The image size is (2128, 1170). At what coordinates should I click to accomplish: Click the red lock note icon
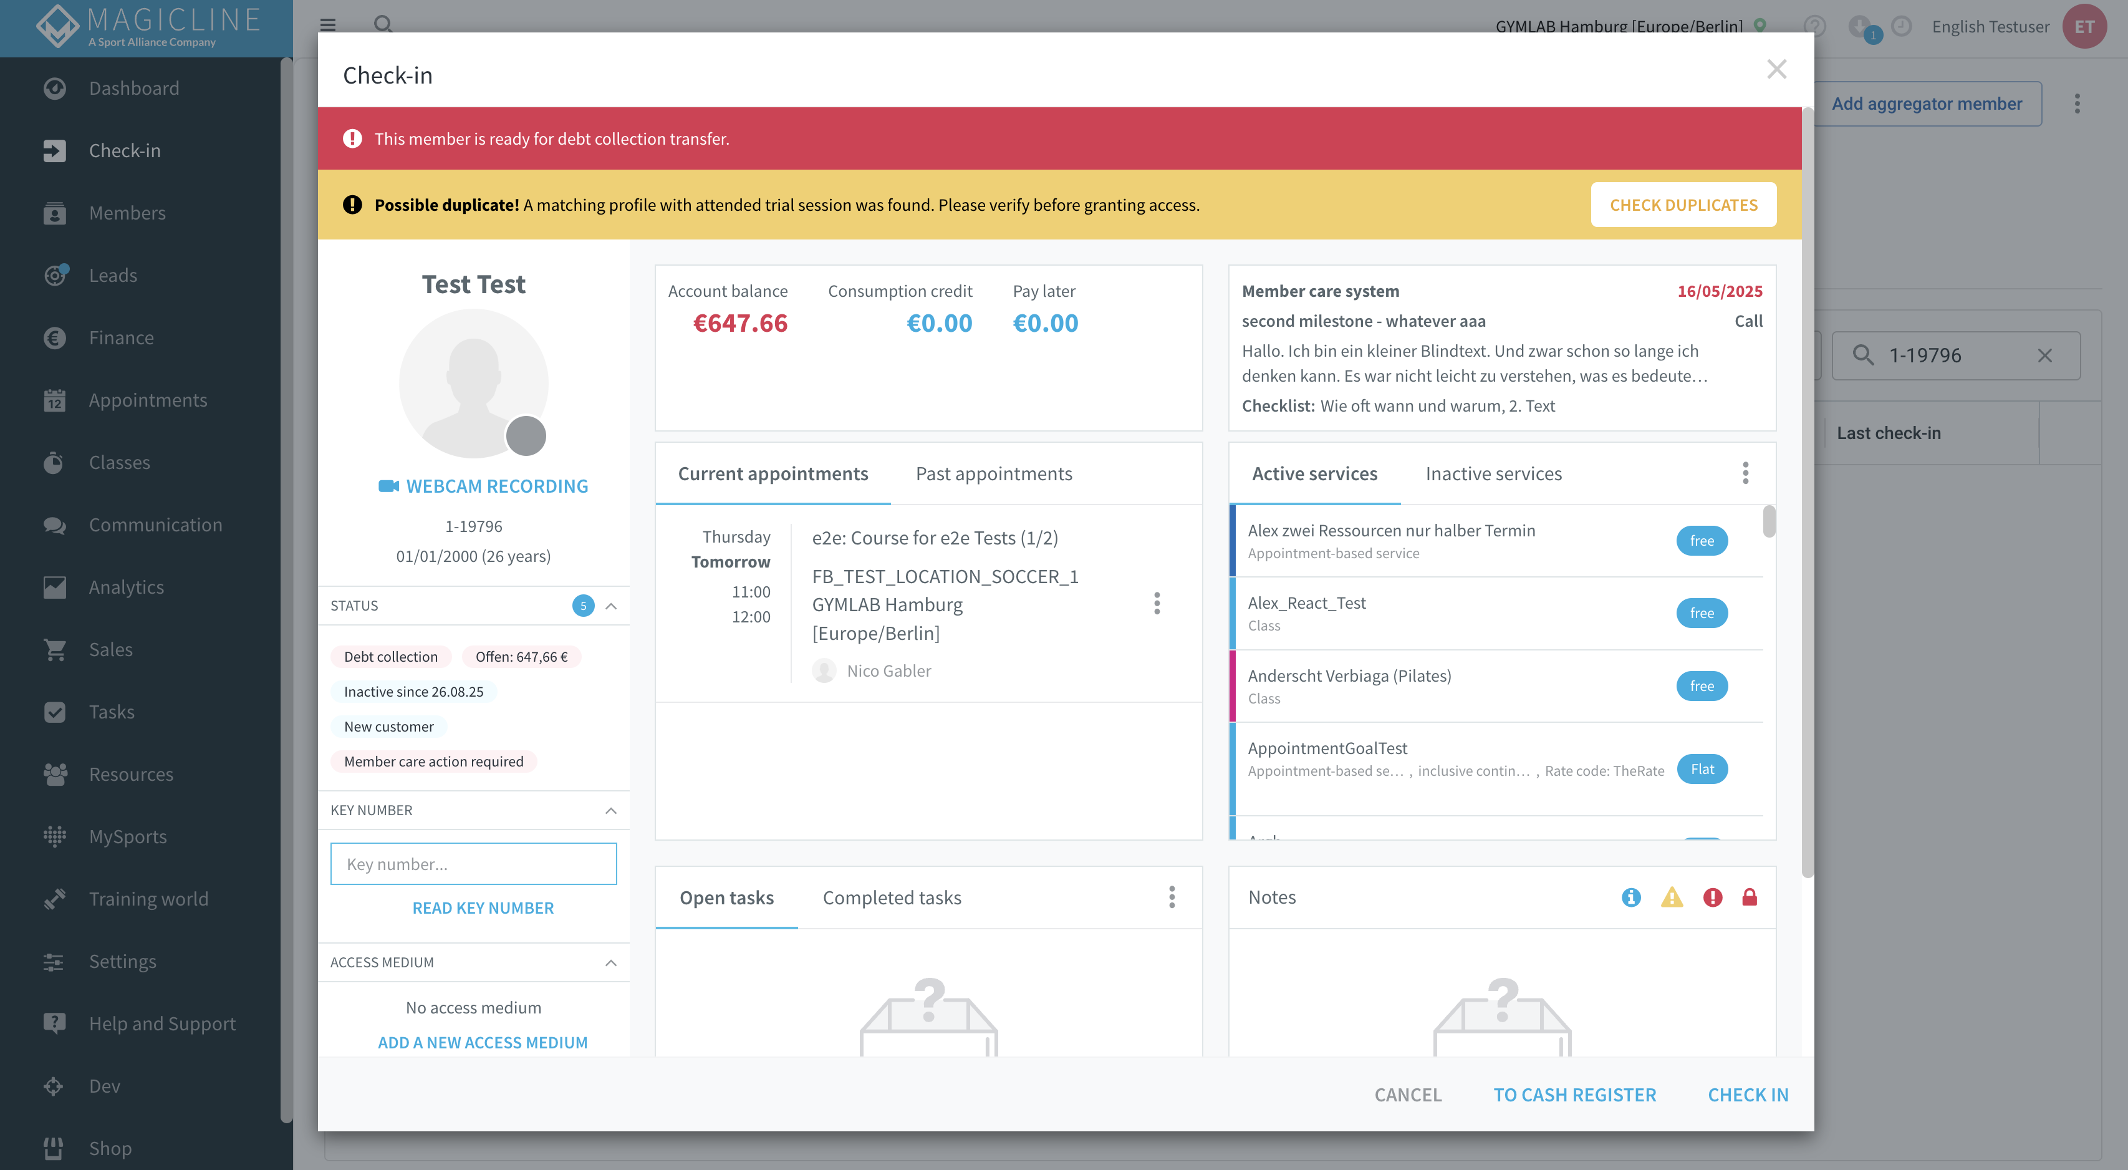point(1750,897)
